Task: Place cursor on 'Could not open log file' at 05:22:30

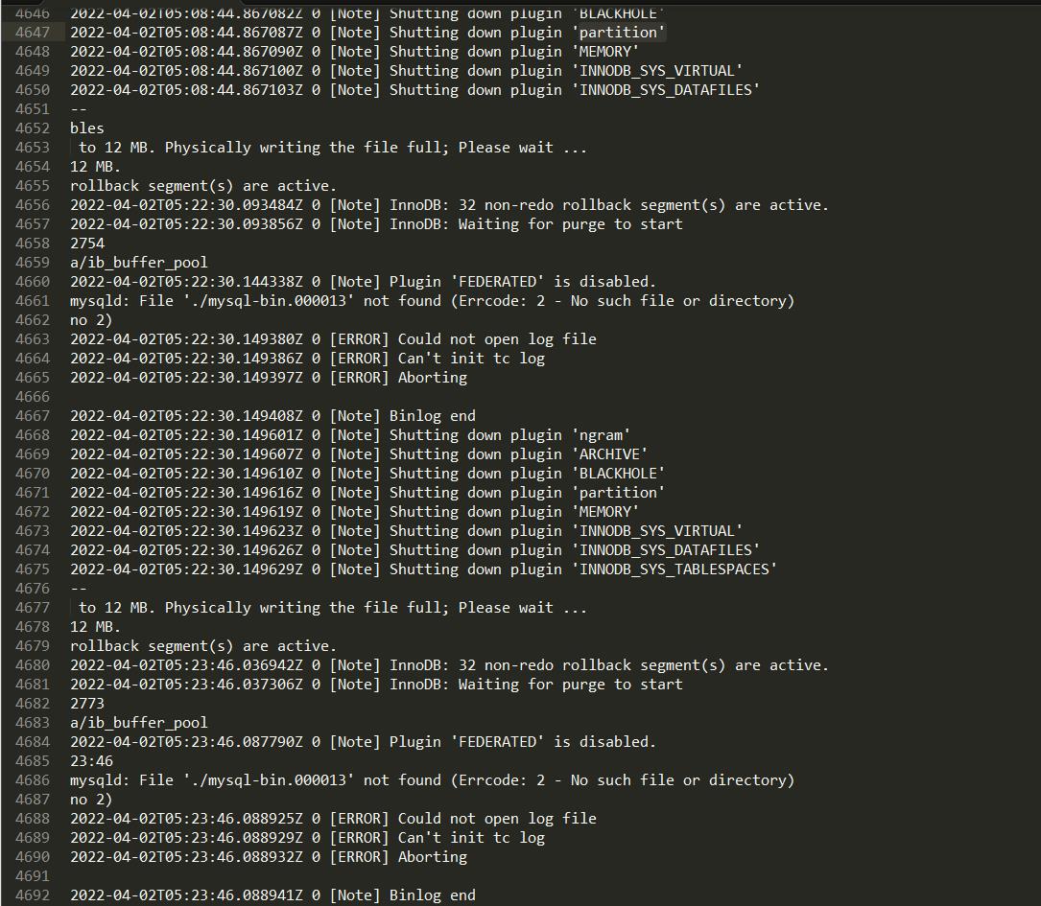Action: coord(497,339)
